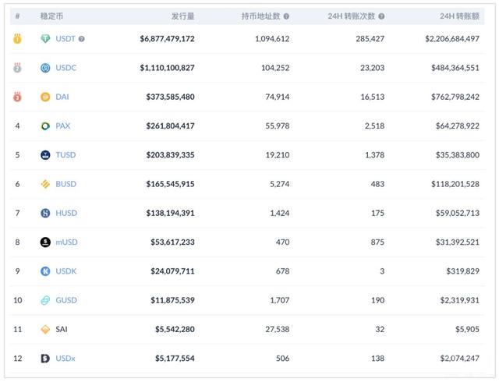
Task: Sort by the 24H 转账额 column header
Action: point(459,16)
